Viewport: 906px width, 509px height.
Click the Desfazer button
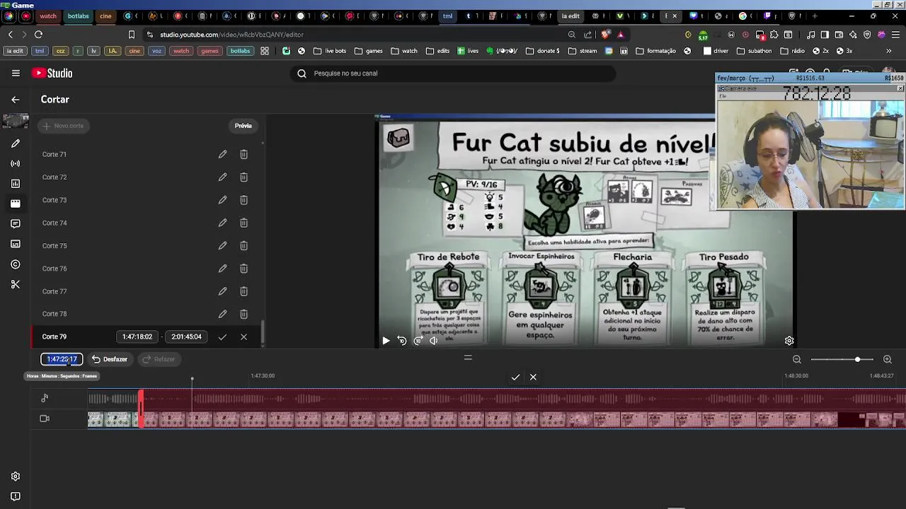click(110, 359)
